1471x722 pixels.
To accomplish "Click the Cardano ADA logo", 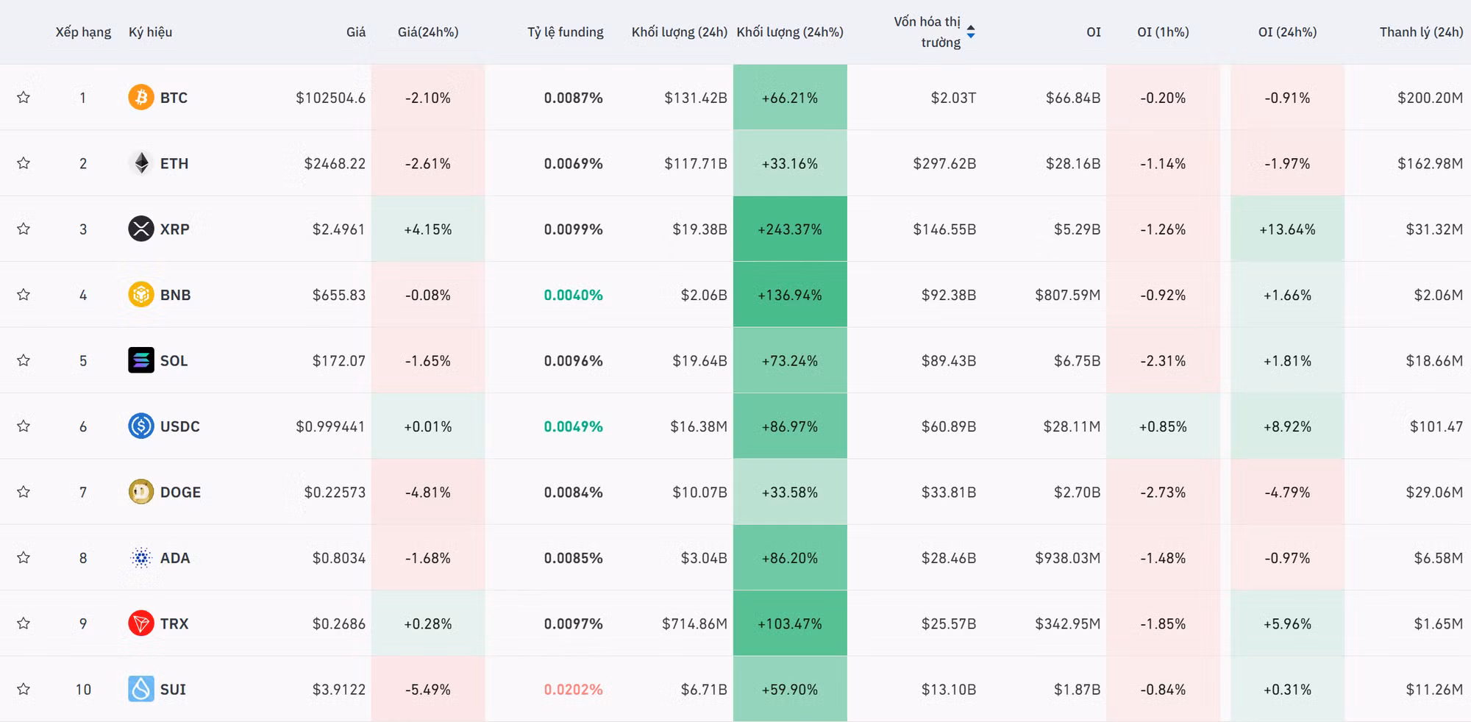I will 141,558.
